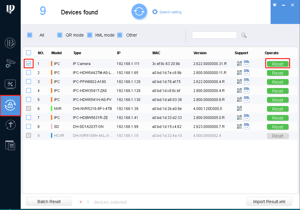Toggle the Other filter checkbox

click(120, 35)
